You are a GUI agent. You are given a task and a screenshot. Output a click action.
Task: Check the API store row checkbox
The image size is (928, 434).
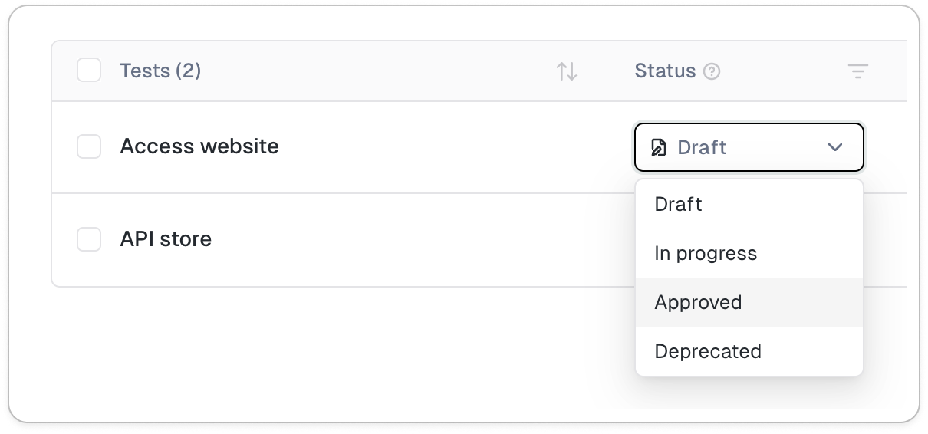tap(89, 239)
